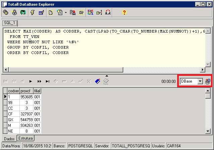The height and width of the screenshot is (150, 214).
Task: Click the yellow folder open icon
Action: click(x=81, y=12)
